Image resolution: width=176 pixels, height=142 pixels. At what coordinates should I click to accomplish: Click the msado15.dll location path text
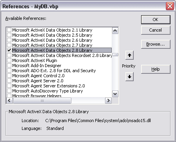98,121
